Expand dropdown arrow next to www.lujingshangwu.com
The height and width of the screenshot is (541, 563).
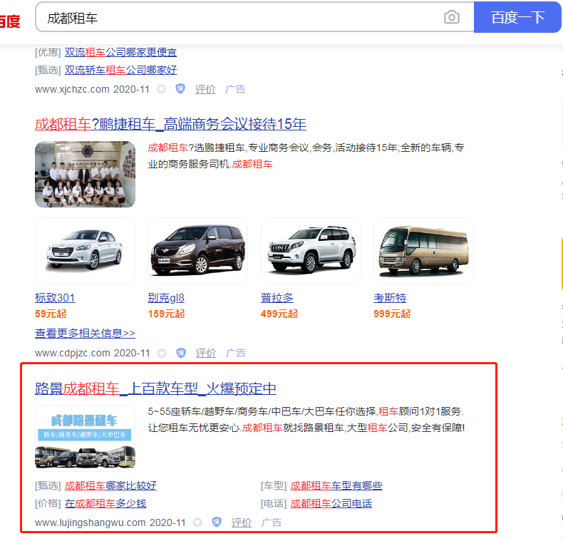point(197,522)
